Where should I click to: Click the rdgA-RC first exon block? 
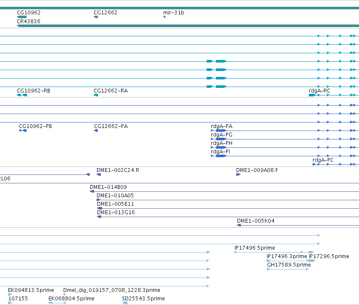tap(312, 95)
